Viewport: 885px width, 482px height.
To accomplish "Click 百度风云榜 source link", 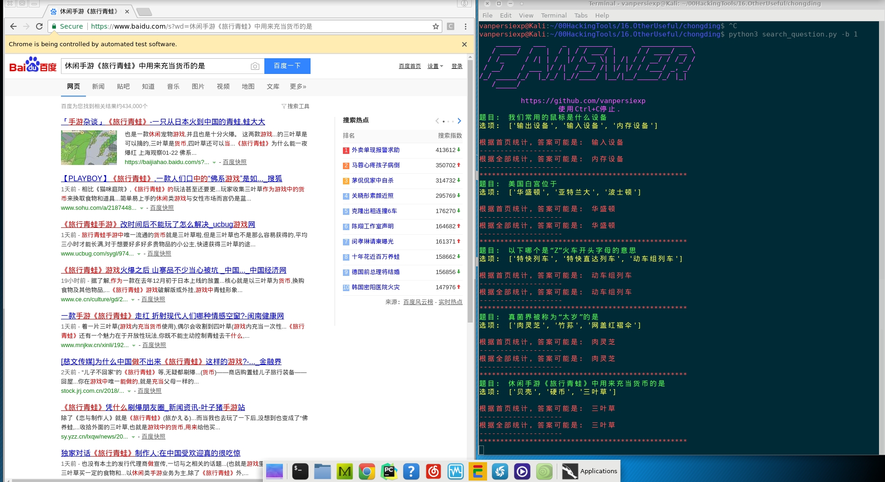I will coord(418,302).
